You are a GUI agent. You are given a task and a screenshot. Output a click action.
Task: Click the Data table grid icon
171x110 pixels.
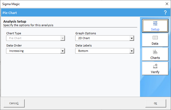click(155, 38)
